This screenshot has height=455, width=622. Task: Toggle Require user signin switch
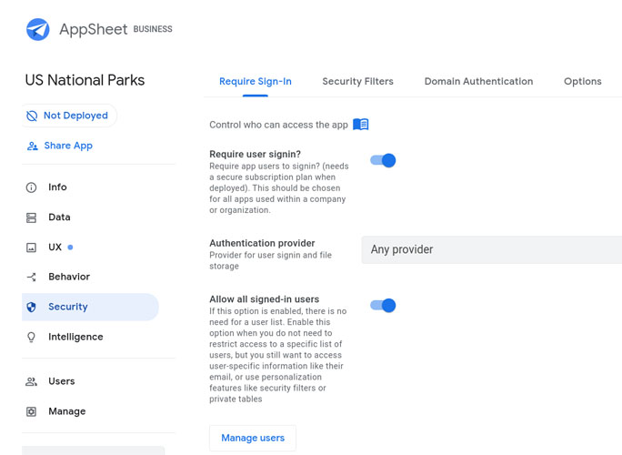click(x=383, y=160)
